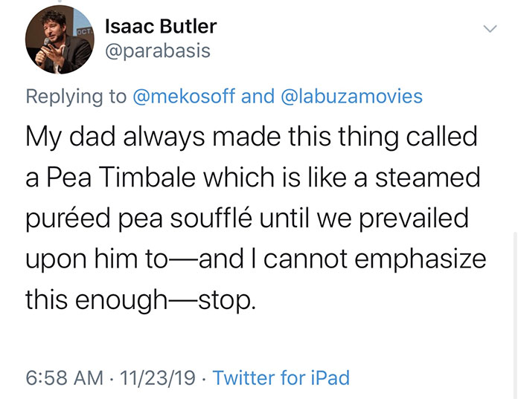This screenshot has width=521, height=399.
Task: Visit the @labuzamovies mention
Action: (353, 96)
